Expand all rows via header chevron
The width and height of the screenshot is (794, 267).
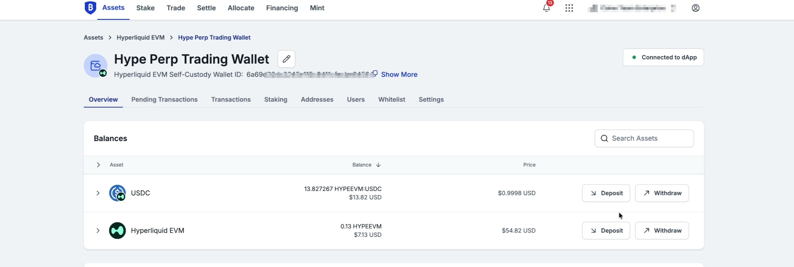(x=98, y=165)
